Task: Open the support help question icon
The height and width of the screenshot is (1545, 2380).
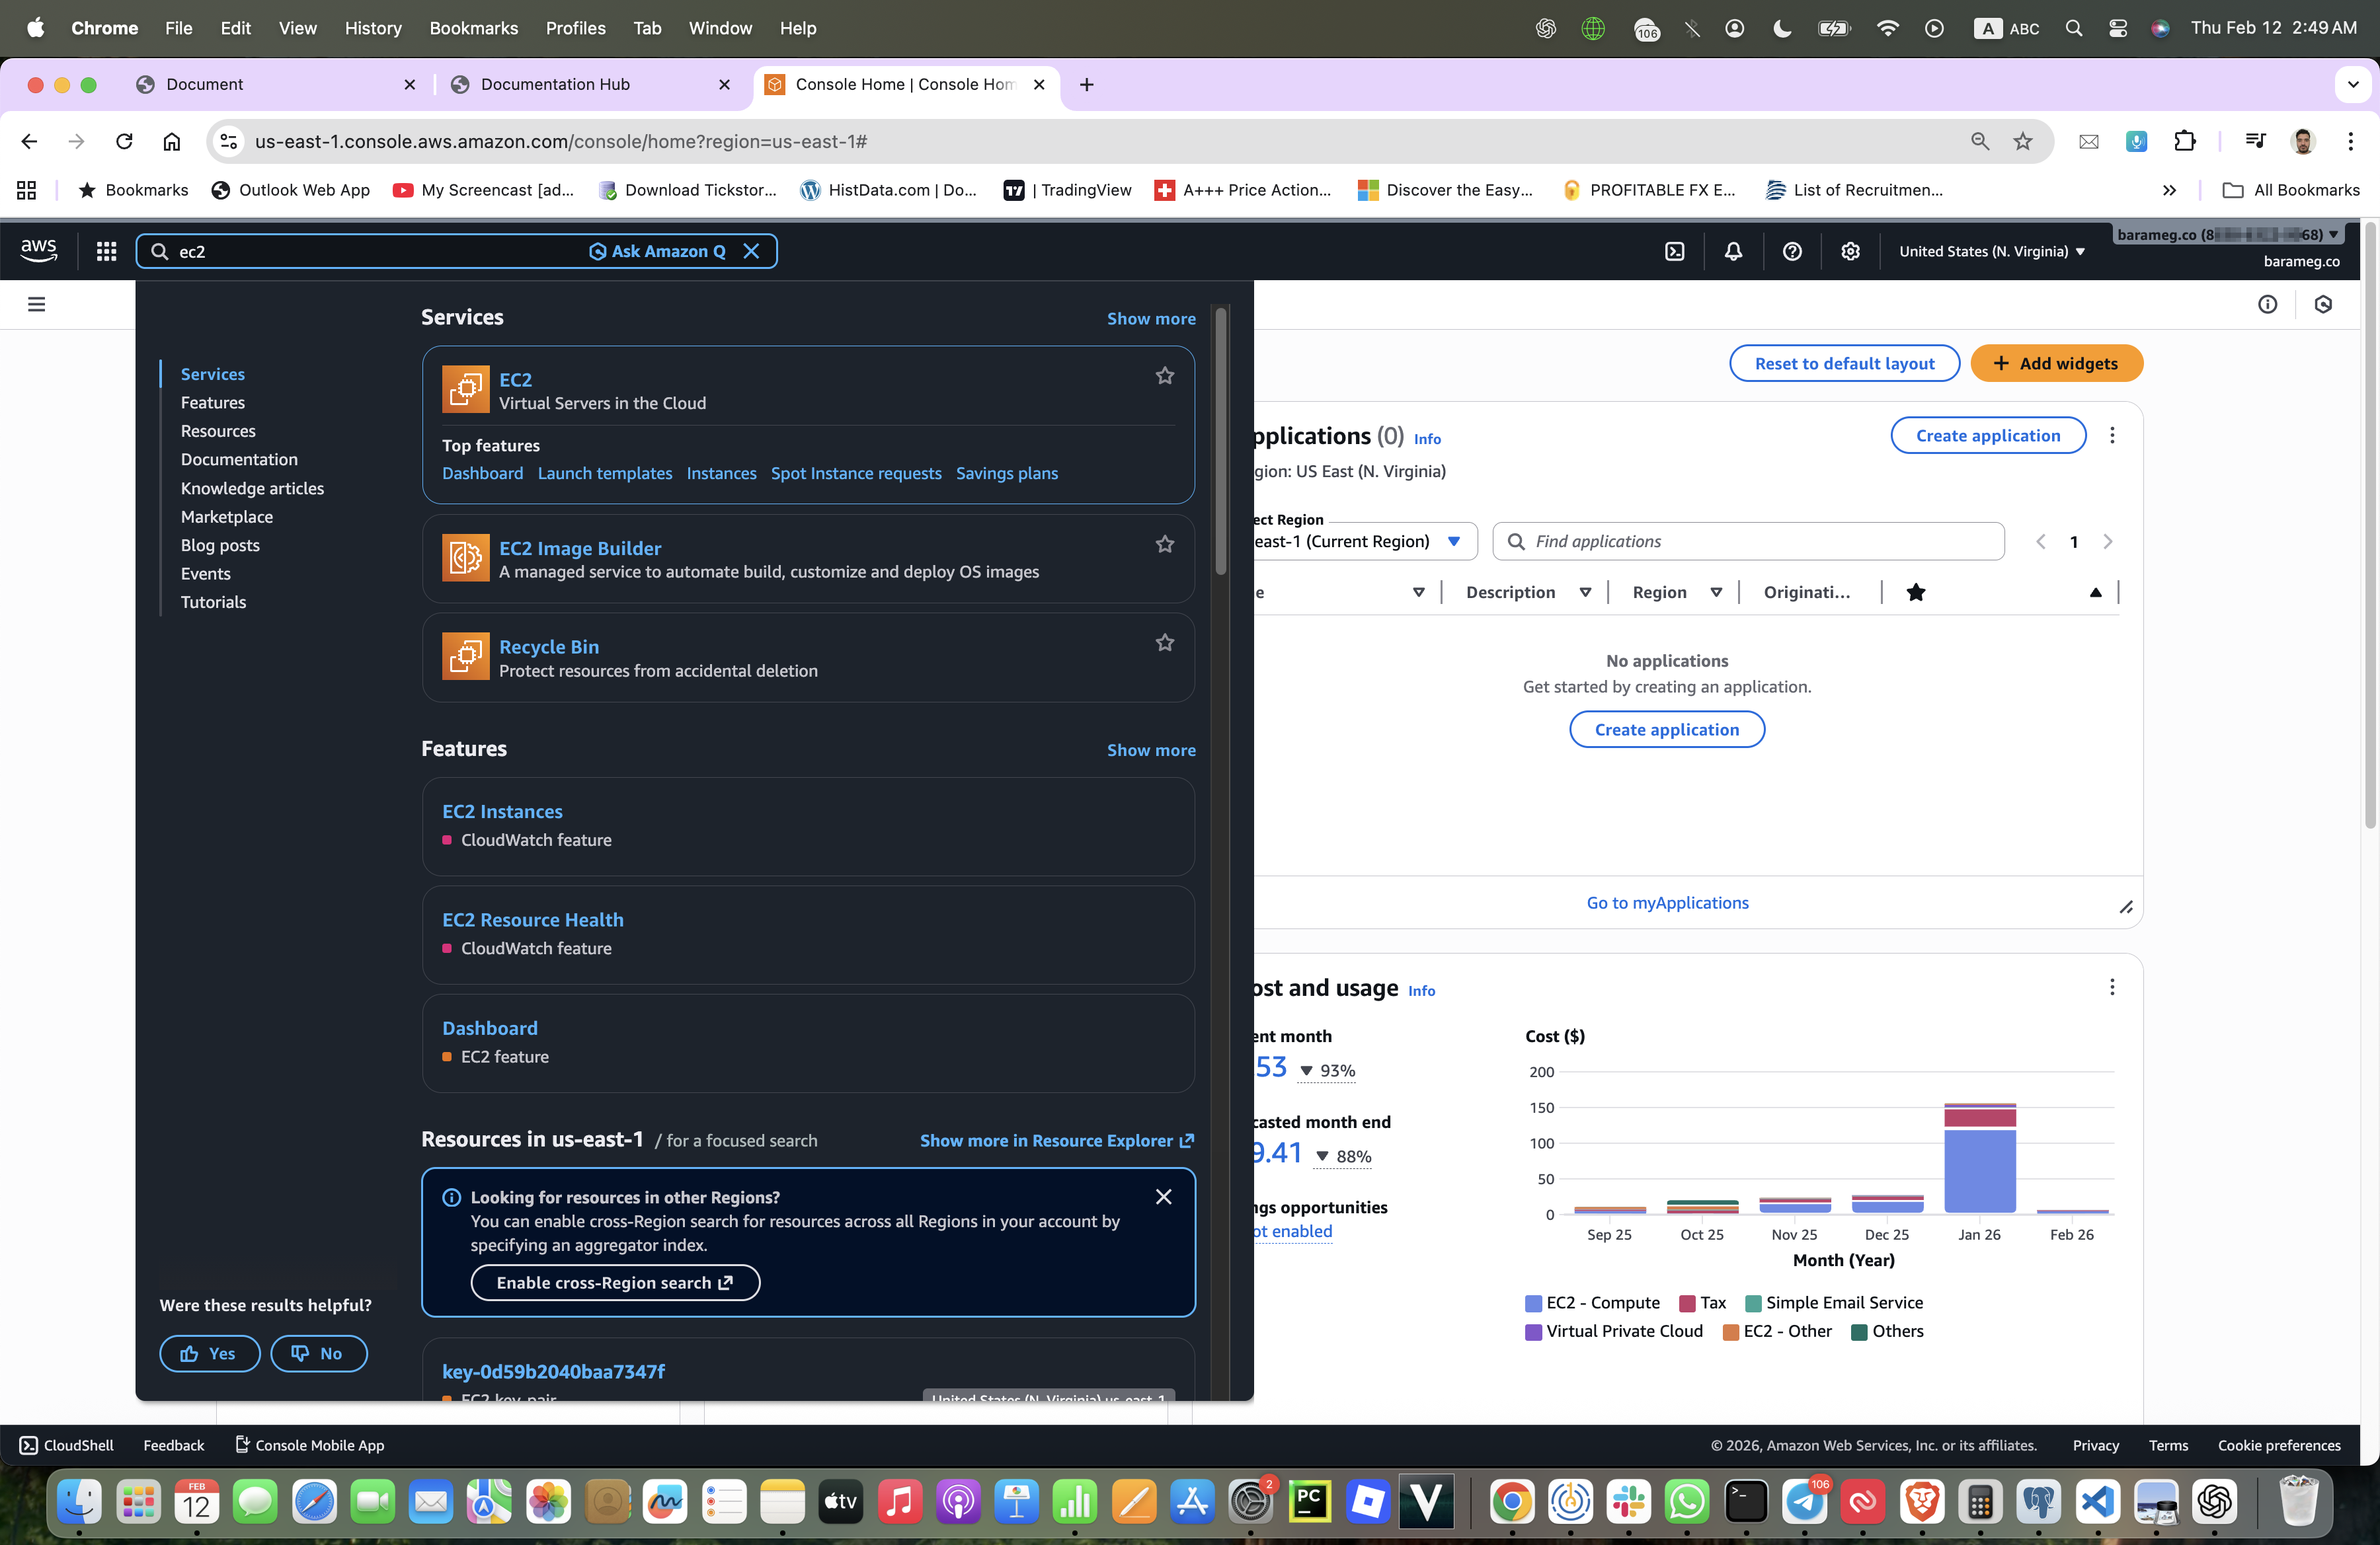Action: pos(1792,251)
